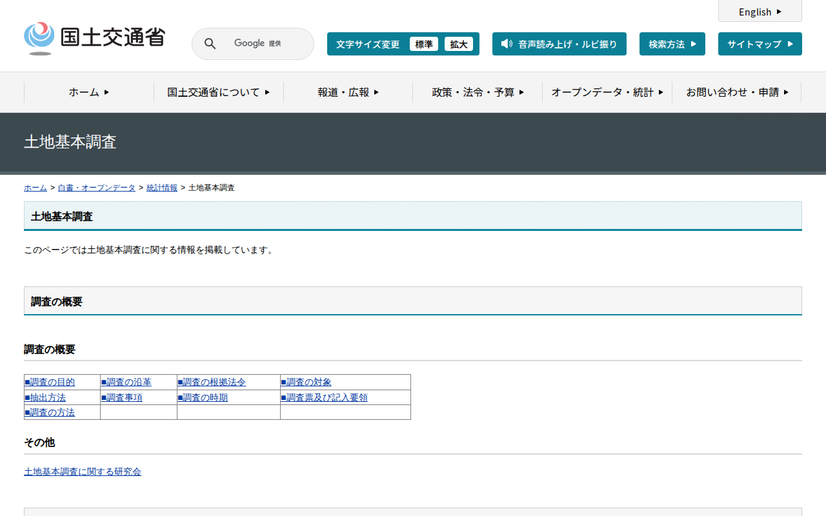Image resolution: width=826 pixels, height=516 pixels.
Task: Open the 調査の目的 link
Action: 52,382
